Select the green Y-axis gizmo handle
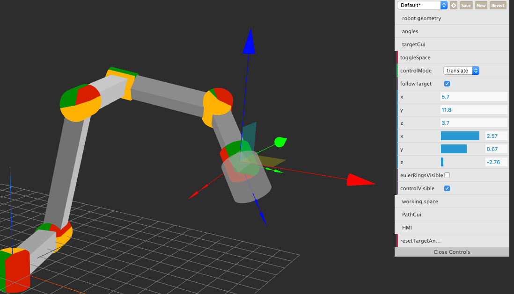 [x=280, y=142]
